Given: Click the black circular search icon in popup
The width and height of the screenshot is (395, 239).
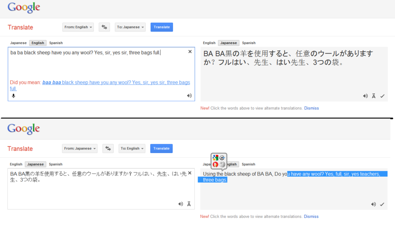Looking at the screenshot, I should (x=222, y=158).
